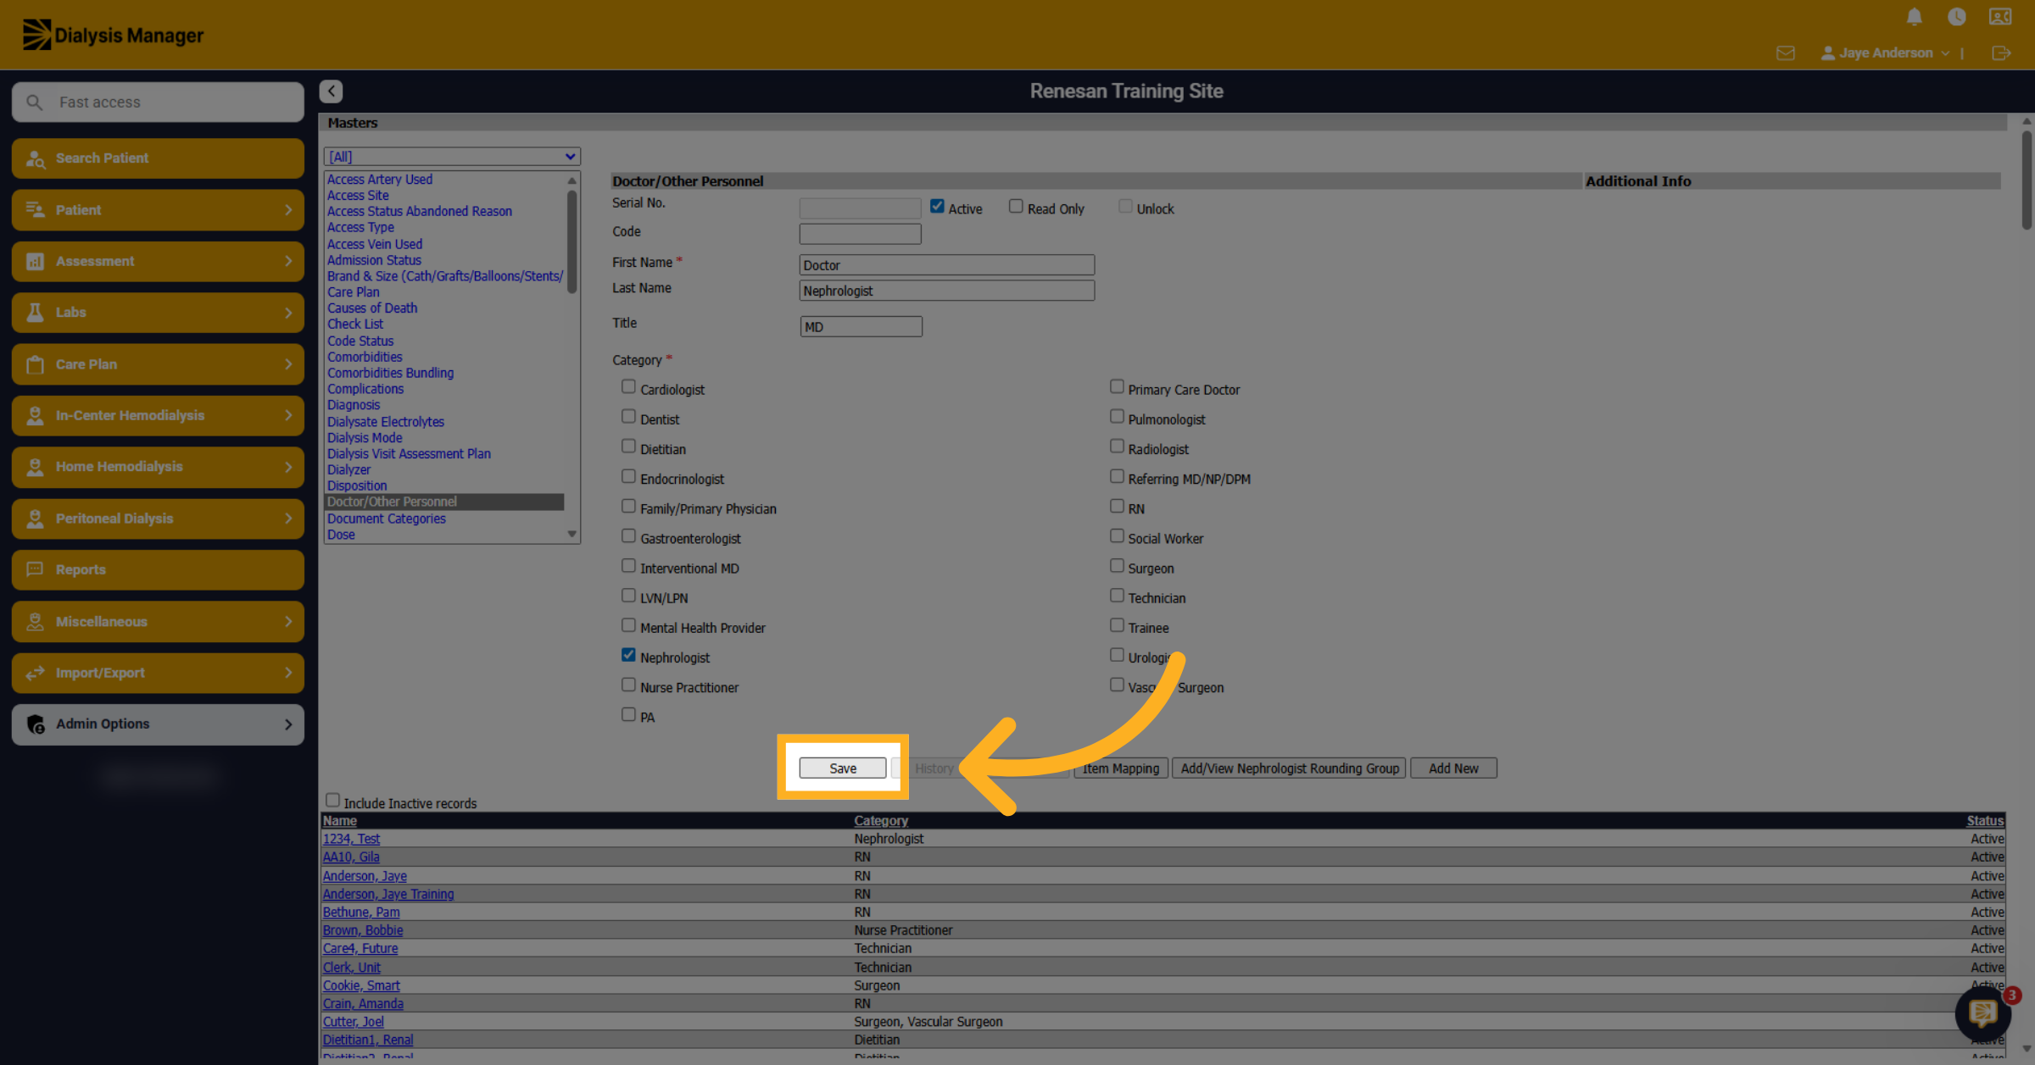The image size is (2035, 1065).
Task: Click the Admin Options shield icon
Action: [x=35, y=724]
